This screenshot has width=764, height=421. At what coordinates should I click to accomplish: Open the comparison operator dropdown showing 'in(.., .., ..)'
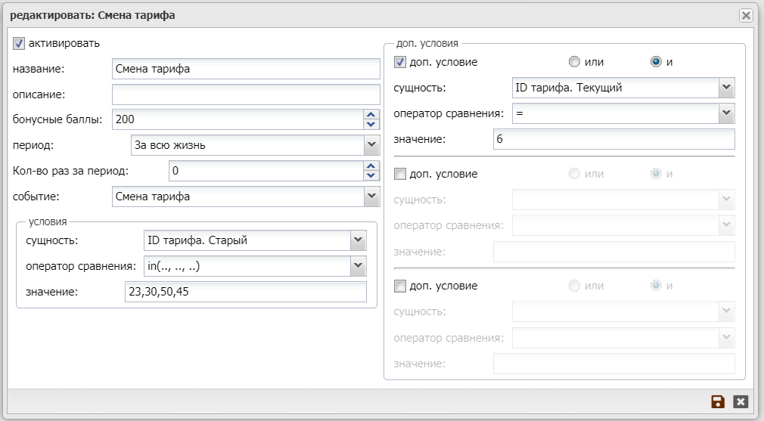358,266
